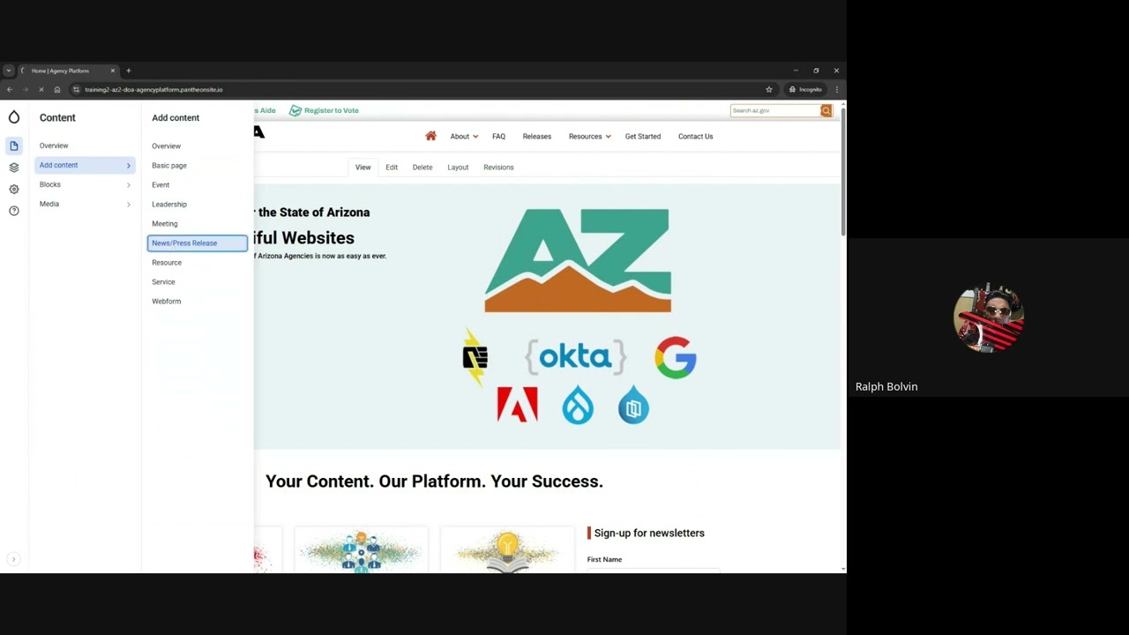Click the site information icon in address bar
Image resolution: width=1129 pixels, height=635 pixels.
(x=77, y=89)
